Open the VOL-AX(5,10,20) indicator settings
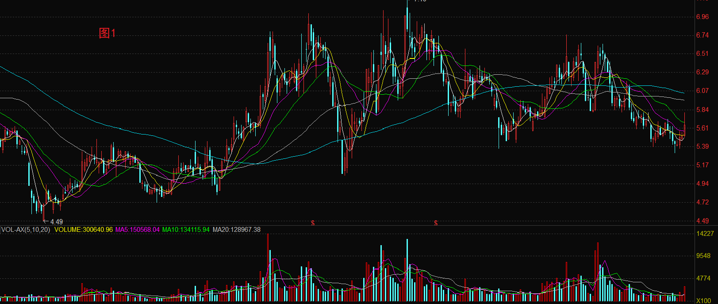718x304 pixels. pyautogui.click(x=26, y=230)
